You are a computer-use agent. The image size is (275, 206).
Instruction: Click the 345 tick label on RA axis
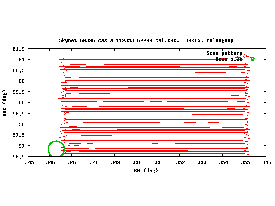tap(29, 162)
